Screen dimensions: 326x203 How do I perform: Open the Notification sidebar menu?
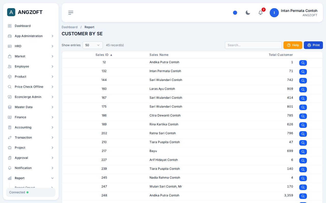tap(31, 168)
